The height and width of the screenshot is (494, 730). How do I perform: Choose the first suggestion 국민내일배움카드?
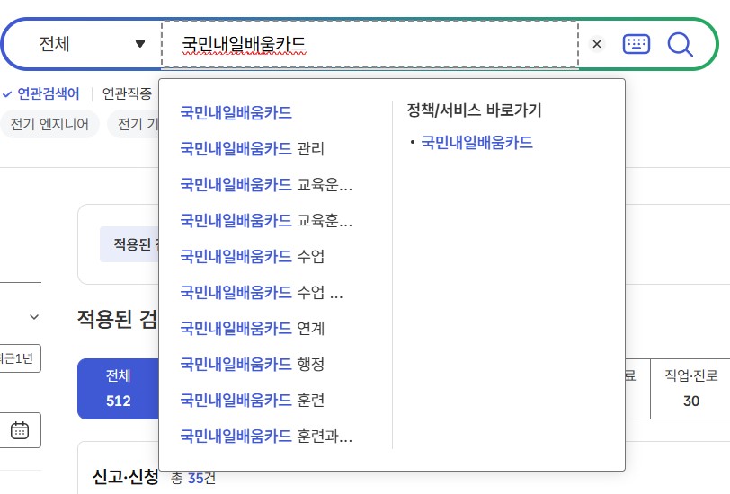[236, 112]
